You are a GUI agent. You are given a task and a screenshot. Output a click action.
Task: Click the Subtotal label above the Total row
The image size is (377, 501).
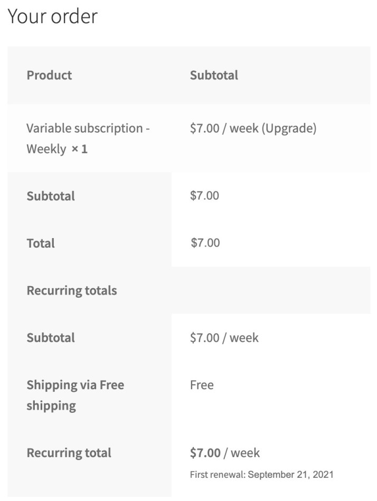[51, 196]
